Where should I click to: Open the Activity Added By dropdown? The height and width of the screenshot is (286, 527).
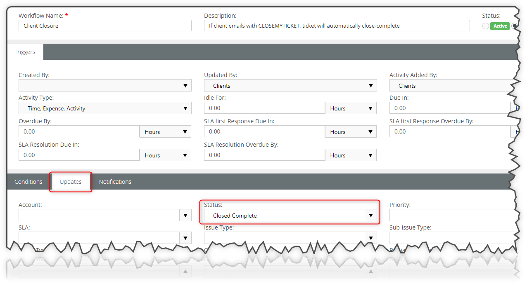pyautogui.click(x=454, y=85)
